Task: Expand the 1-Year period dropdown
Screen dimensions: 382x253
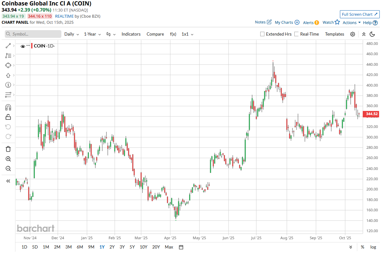Action: [92, 34]
